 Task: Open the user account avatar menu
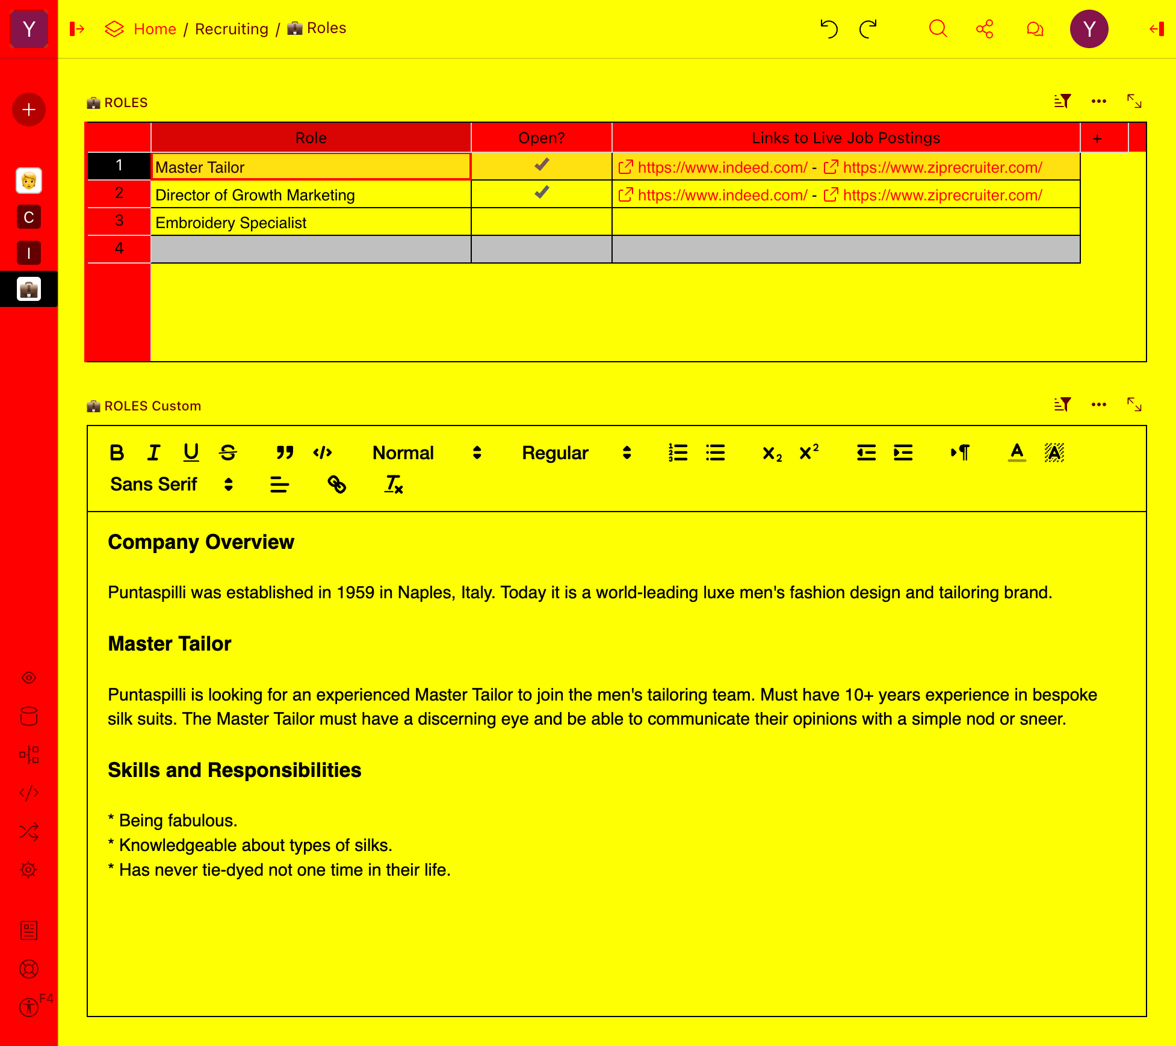1089,29
